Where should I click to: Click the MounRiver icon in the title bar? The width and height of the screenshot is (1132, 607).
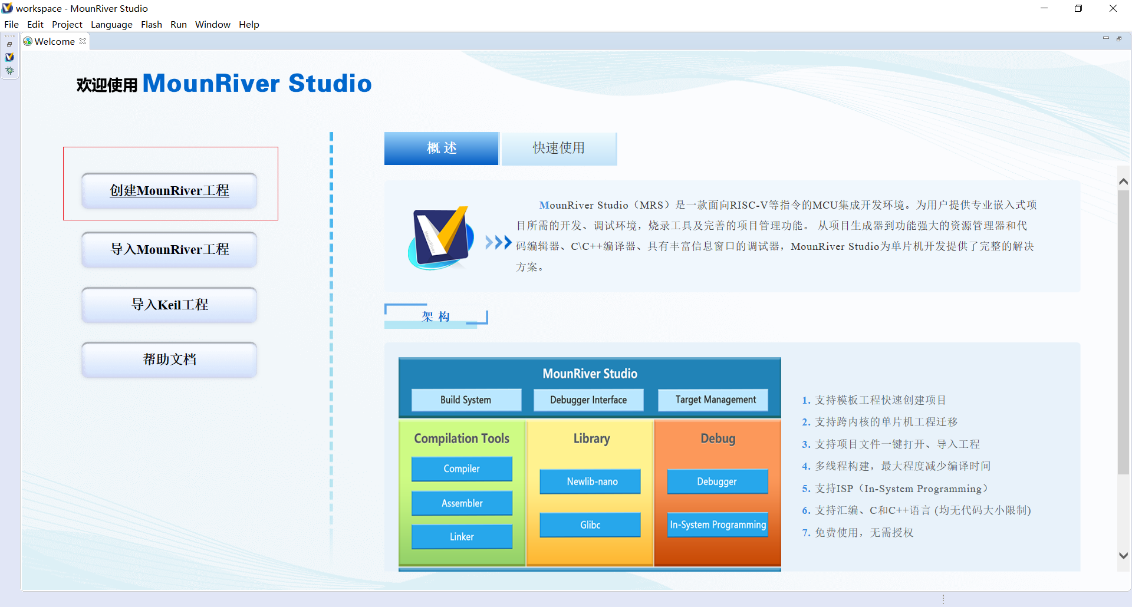[6, 8]
